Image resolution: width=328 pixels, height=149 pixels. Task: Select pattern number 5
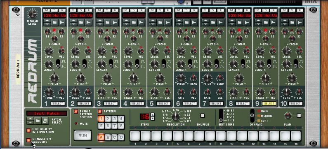101,126
